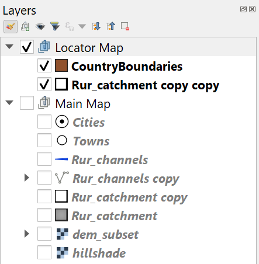The image size is (259, 264).
Task: Select the Main Map group name
Action: tap(83, 104)
